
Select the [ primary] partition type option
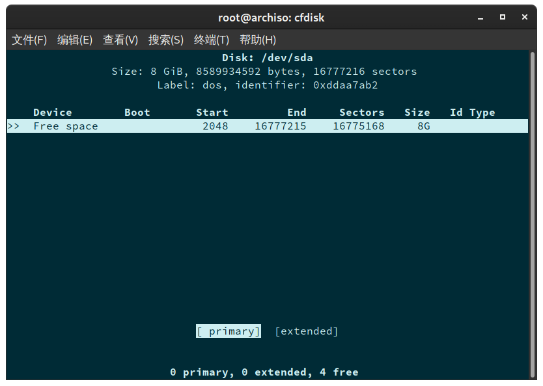click(x=228, y=331)
